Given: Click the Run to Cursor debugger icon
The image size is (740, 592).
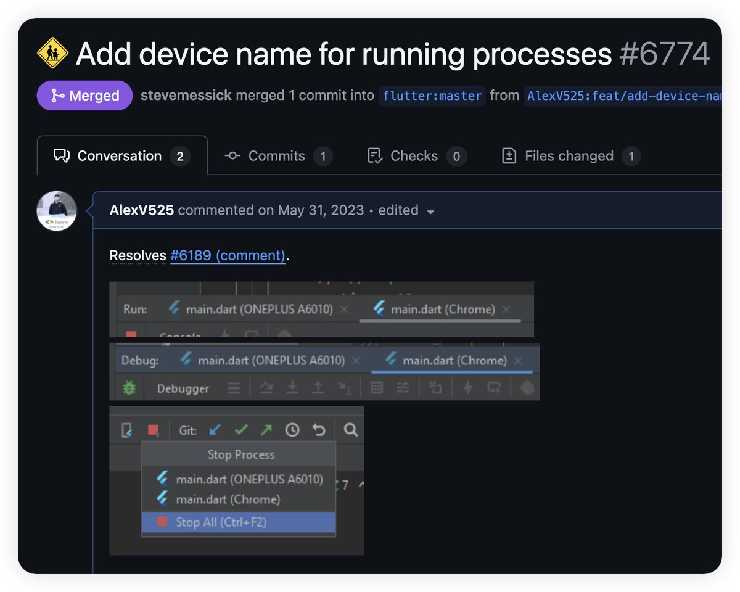Looking at the screenshot, I should tap(345, 388).
